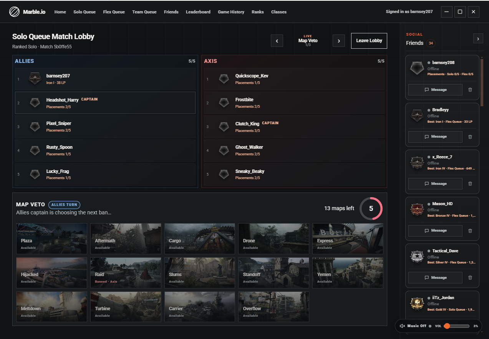The height and width of the screenshot is (339, 489).
Task: Collapse the Social friends panel chevron
Action: coord(478,38)
